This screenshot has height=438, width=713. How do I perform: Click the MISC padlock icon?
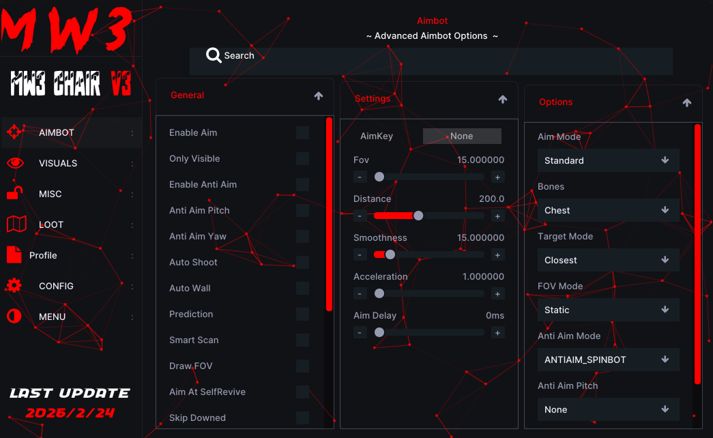point(14,193)
